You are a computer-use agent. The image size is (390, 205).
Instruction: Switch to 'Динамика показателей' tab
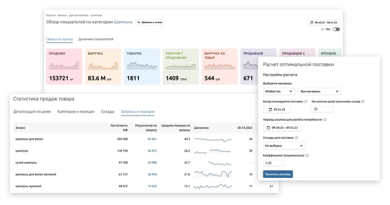coord(96,39)
